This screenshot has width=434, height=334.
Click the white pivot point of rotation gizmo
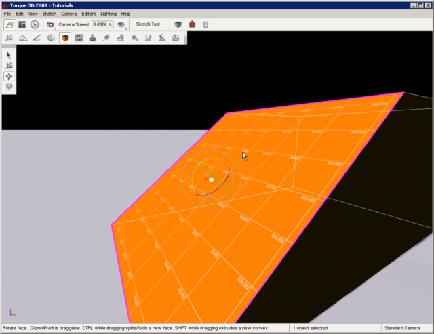[x=212, y=180]
